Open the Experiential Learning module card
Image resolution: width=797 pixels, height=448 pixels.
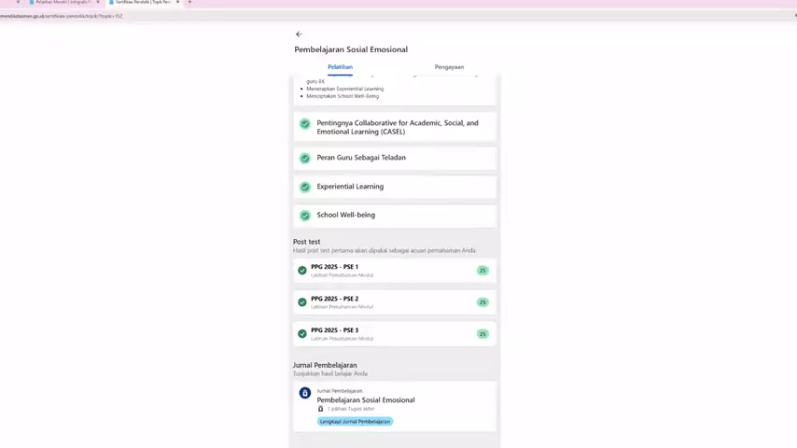coord(395,187)
